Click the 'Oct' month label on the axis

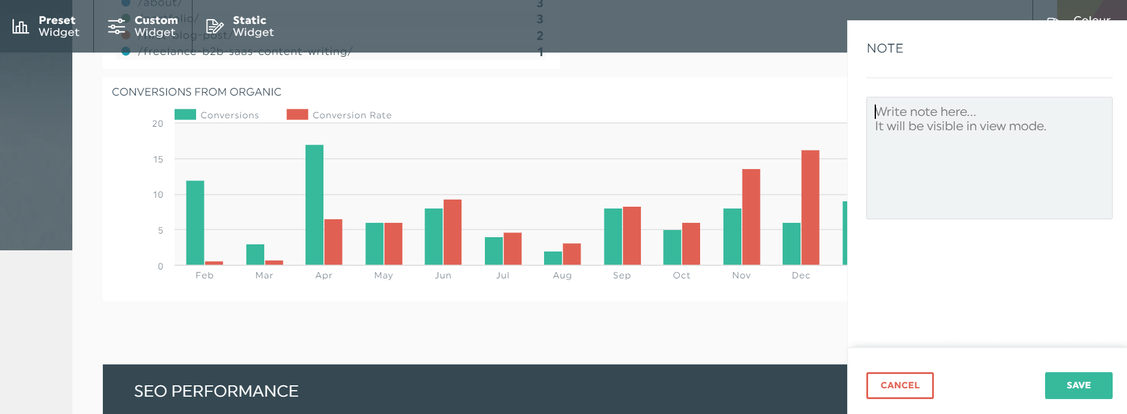tap(682, 275)
